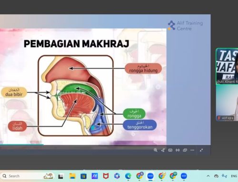238x182 pixels.
Task: Click the 'PEMBAGIAN MAKHRAJ' slide title
Action: (x=76, y=44)
